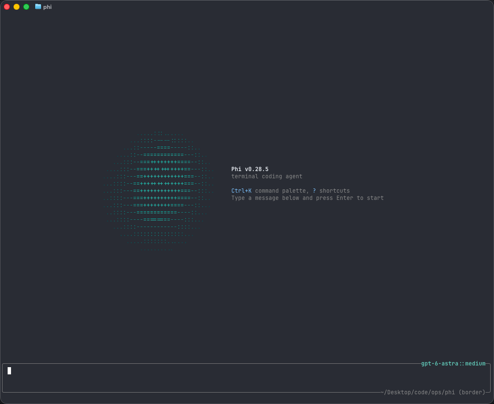The height and width of the screenshot is (404, 494).
Task: Maximize the phi window with the green button
Action: pyautogui.click(x=26, y=7)
